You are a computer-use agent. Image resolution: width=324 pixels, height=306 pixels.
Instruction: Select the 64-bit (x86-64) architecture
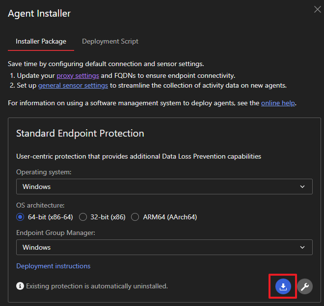(20, 217)
